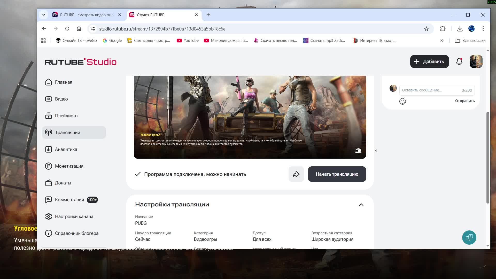The width and height of the screenshot is (496, 279).
Task: Click the Добавить button
Action: [429, 61]
